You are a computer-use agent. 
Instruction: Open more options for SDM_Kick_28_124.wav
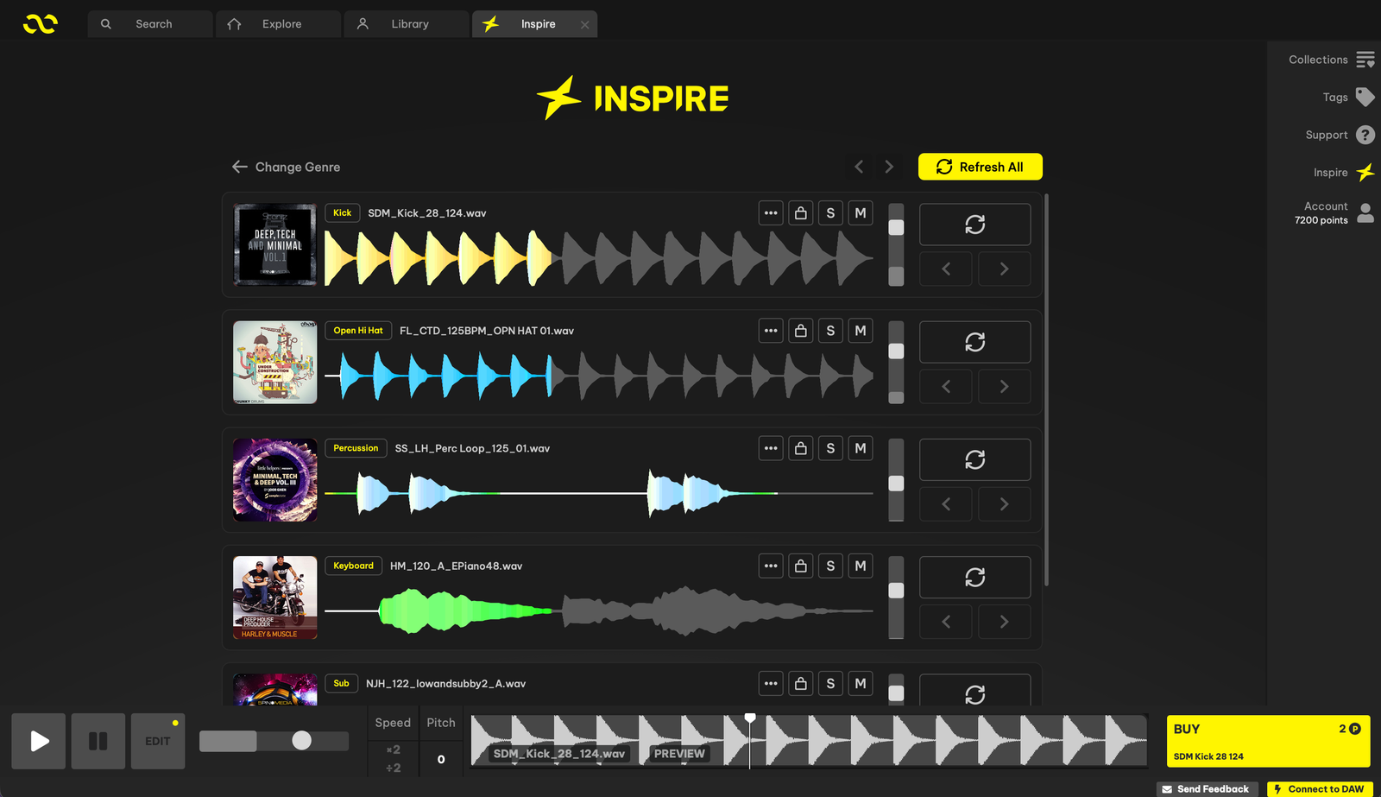[771, 213]
